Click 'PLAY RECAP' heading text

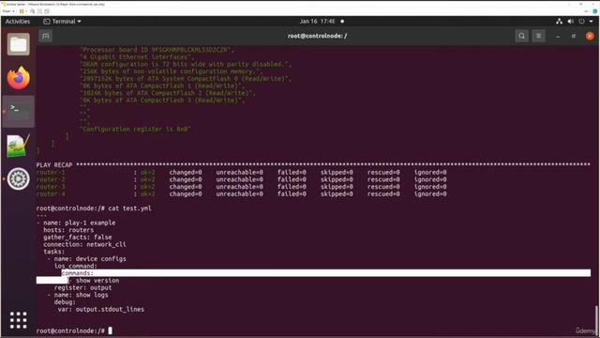54,165
